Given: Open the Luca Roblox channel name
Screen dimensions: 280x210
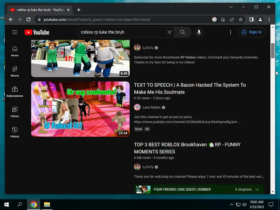Looking at the screenshot, I should 151,107.
